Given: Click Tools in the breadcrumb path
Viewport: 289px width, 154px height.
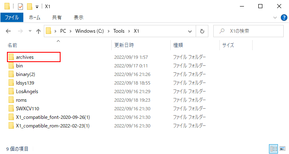Looking at the screenshot, I should [x=119, y=31].
